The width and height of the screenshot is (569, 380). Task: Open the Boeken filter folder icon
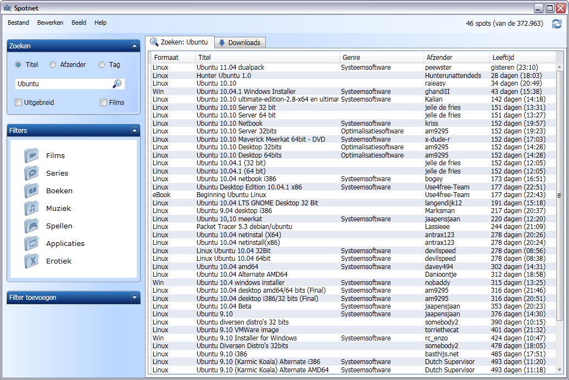31,191
